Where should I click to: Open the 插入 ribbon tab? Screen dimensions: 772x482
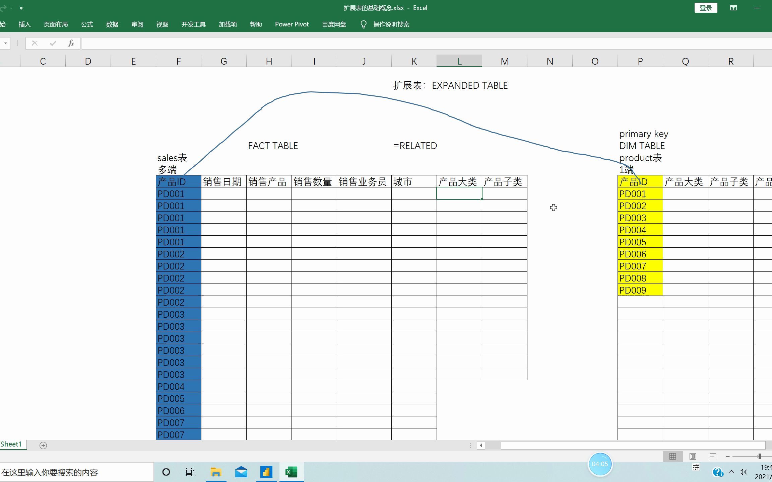[x=24, y=24]
